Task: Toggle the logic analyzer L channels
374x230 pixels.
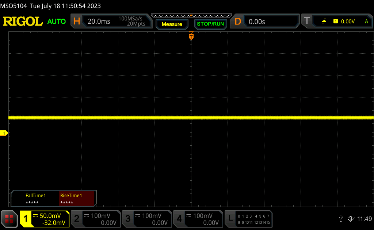Action: 230,219
